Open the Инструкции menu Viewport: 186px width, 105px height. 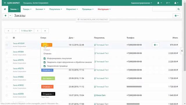104,9
